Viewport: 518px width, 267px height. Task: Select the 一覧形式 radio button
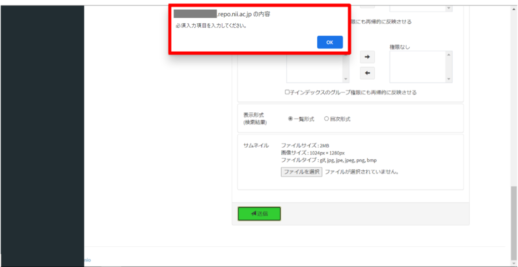(x=290, y=119)
